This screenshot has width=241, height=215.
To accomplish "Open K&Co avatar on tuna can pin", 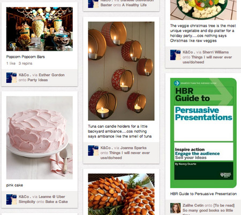I will 93,150.
